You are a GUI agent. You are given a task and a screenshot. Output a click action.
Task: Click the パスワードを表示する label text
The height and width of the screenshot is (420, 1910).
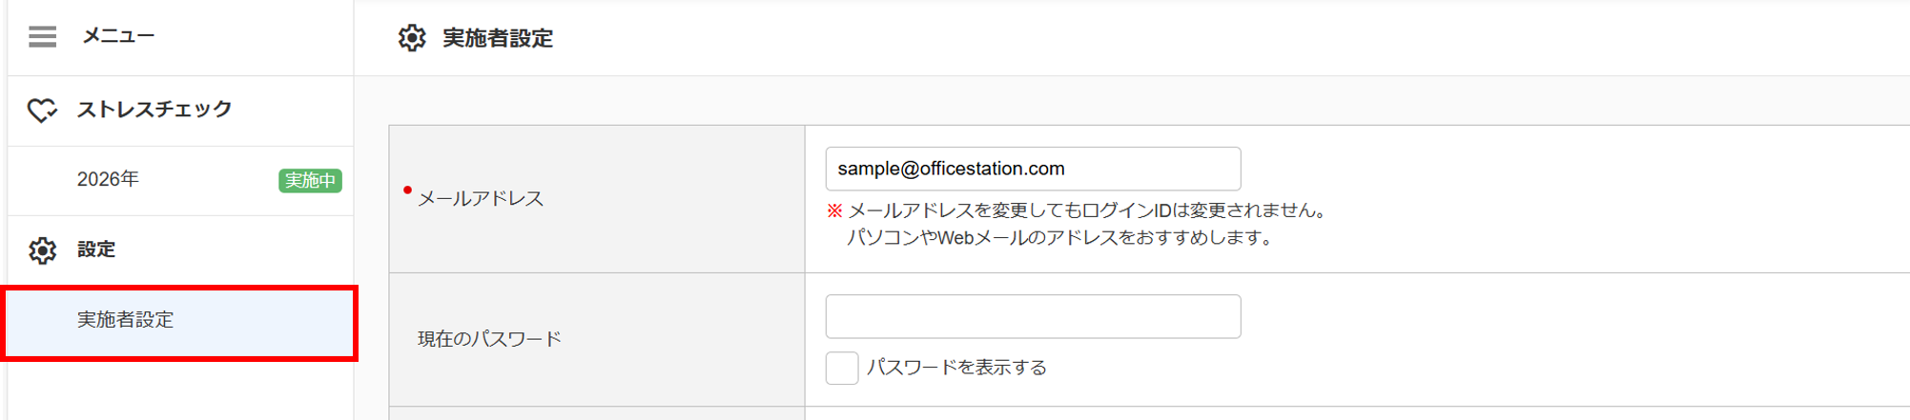coord(956,368)
